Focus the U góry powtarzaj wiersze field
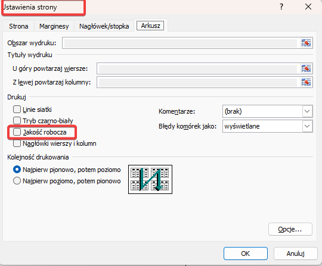The height and width of the screenshot is (266, 322). 198,68
